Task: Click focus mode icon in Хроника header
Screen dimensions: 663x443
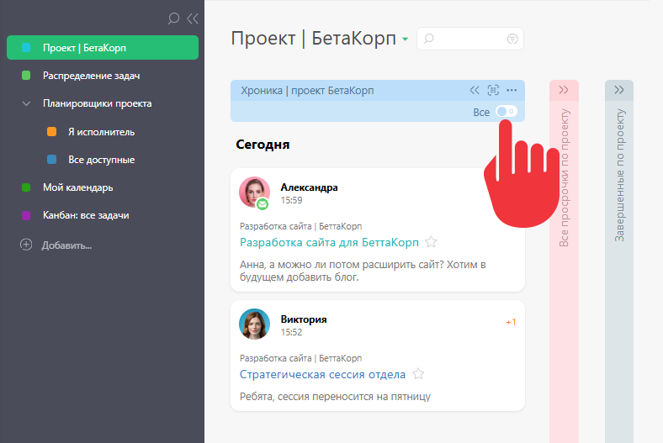Action: coord(493,90)
